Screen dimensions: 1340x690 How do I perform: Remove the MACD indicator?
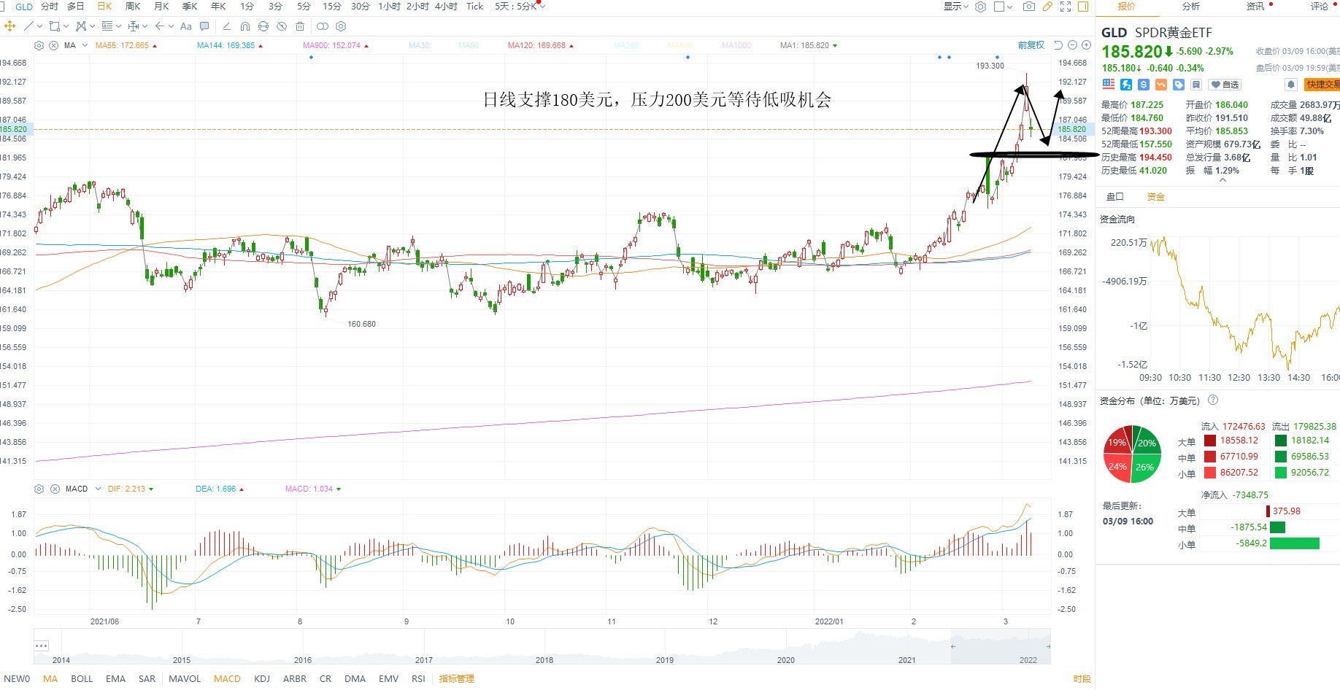(x=55, y=489)
